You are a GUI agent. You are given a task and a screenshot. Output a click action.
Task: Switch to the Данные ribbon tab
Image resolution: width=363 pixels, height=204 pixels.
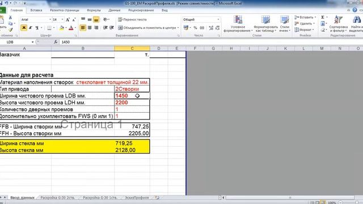(x=115, y=10)
